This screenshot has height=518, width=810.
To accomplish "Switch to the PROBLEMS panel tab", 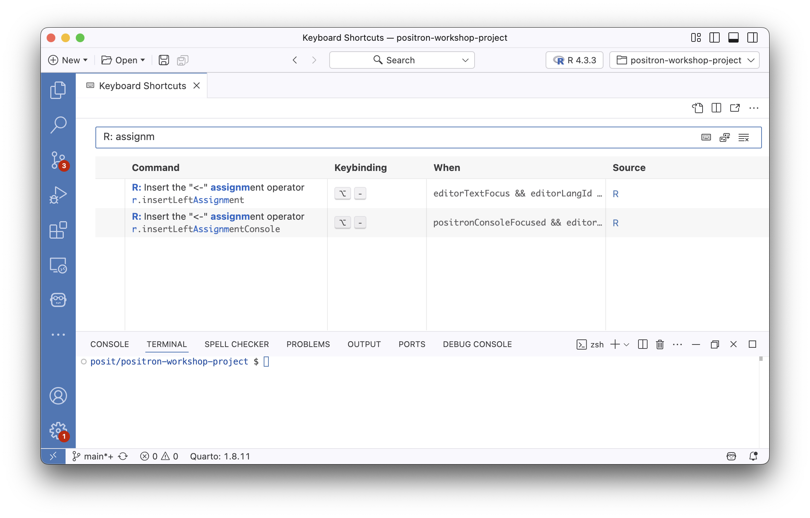I will [x=308, y=344].
